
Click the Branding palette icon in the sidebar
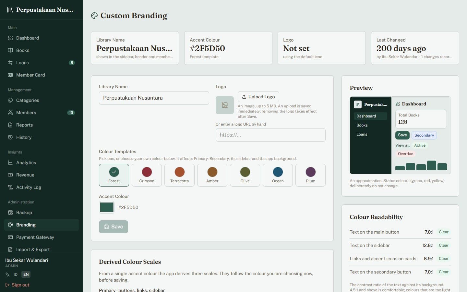coord(10,225)
